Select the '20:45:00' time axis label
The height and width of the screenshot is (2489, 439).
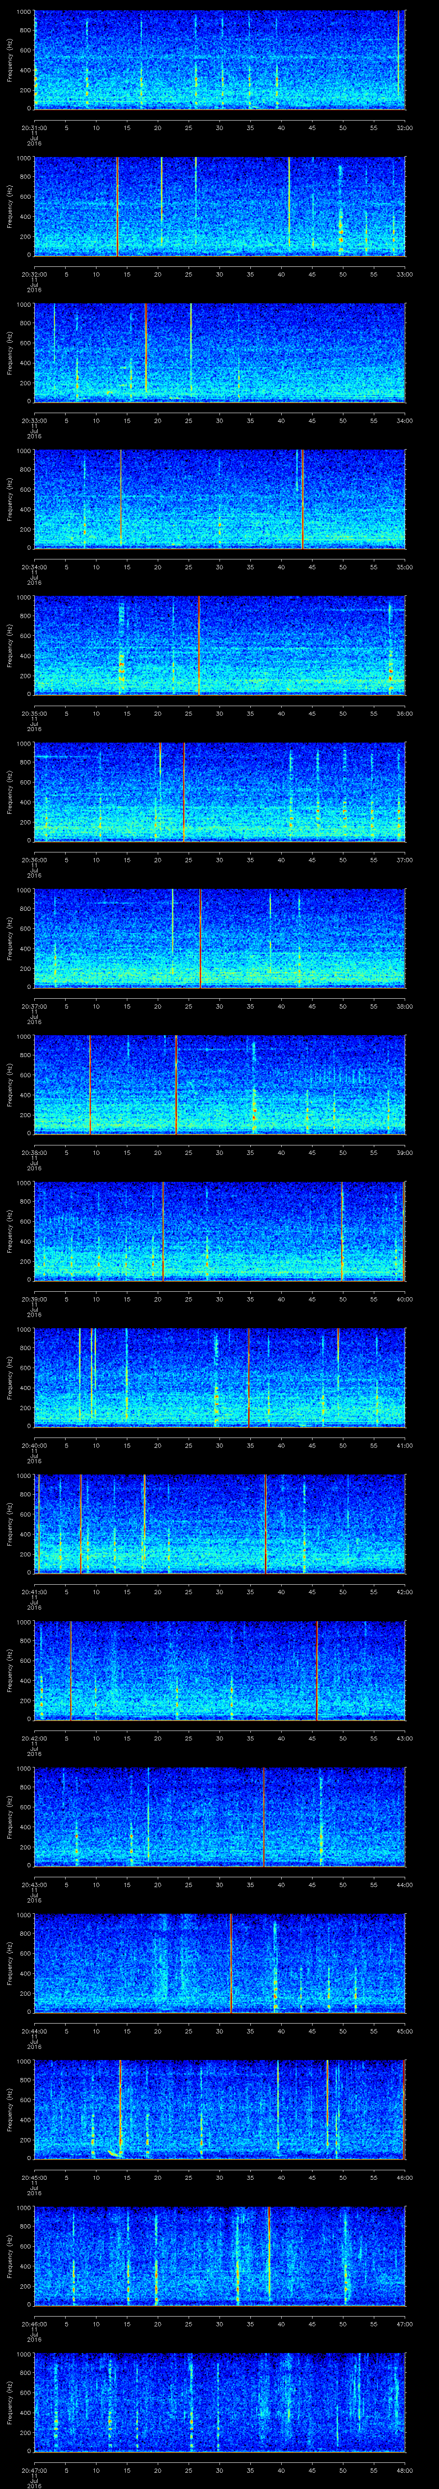click(x=34, y=2177)
